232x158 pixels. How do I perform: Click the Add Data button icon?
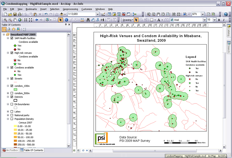pyautogui.click(x=62, y=14)
